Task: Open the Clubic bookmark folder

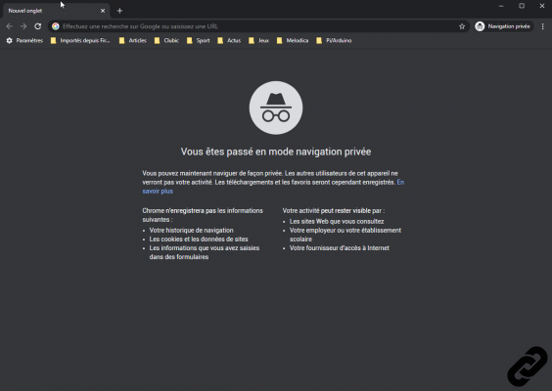Action: pyautogui.click(x=166, y=40)
